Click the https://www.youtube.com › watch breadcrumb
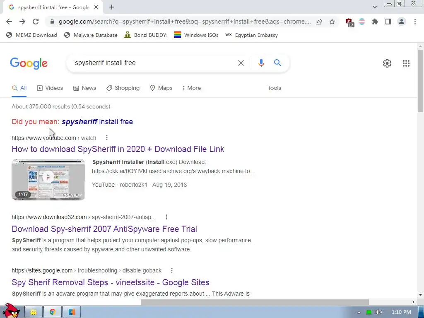 pyautogui.click(x=54, y=138)
